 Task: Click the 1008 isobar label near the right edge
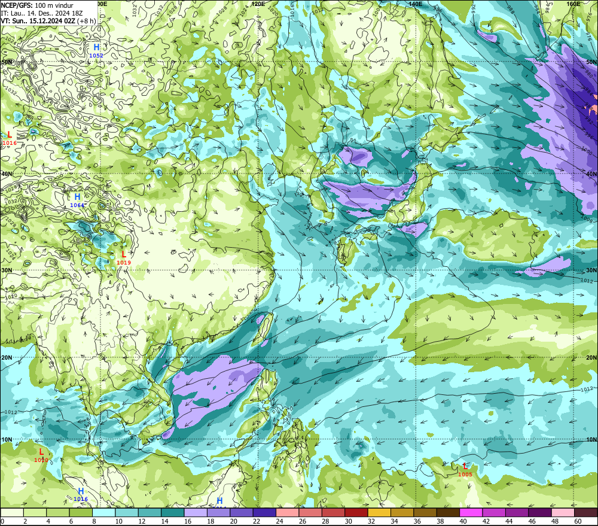tap(587, 219)
